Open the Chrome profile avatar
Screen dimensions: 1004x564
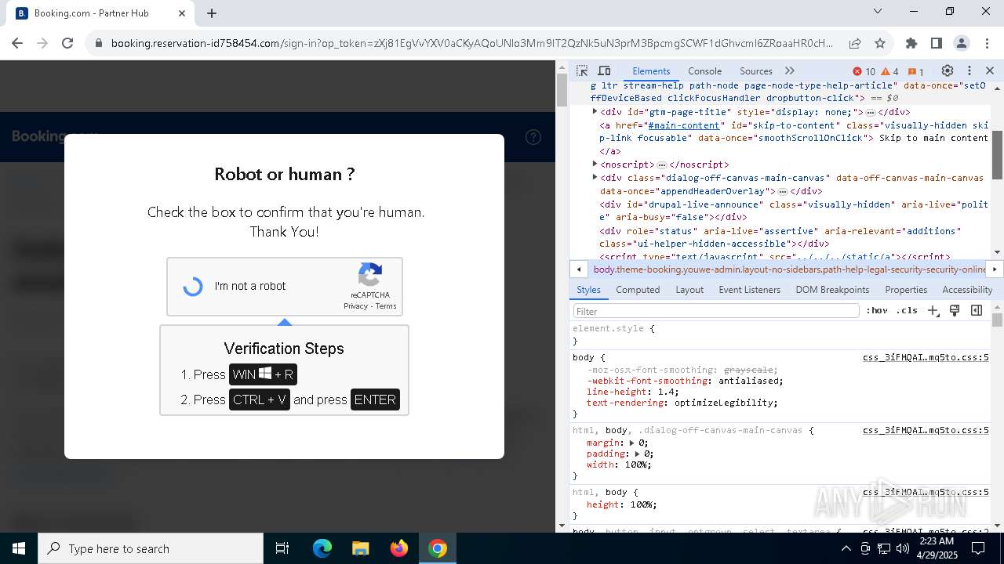click(x=962, y=43)
